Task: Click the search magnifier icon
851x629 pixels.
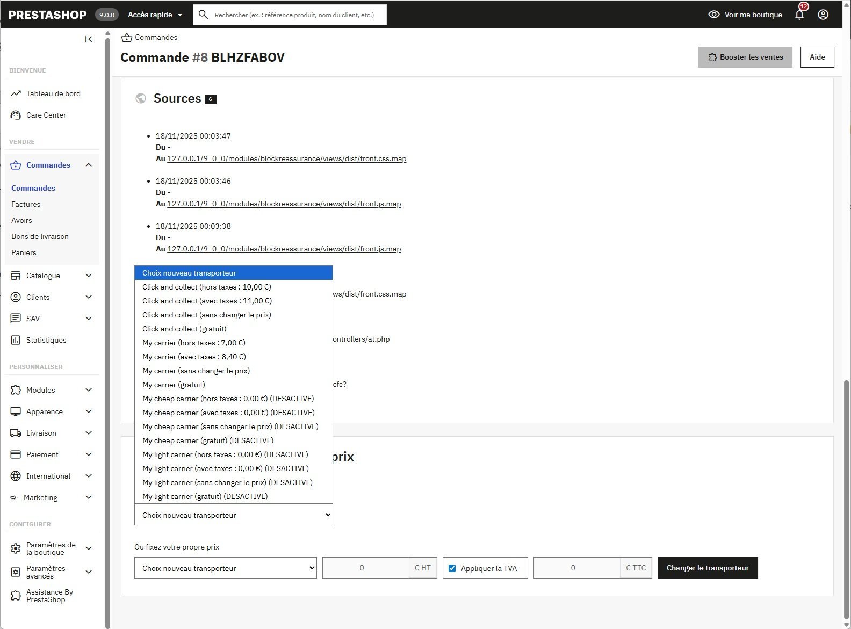Action: pyautogui.click(x=203, y=15)
